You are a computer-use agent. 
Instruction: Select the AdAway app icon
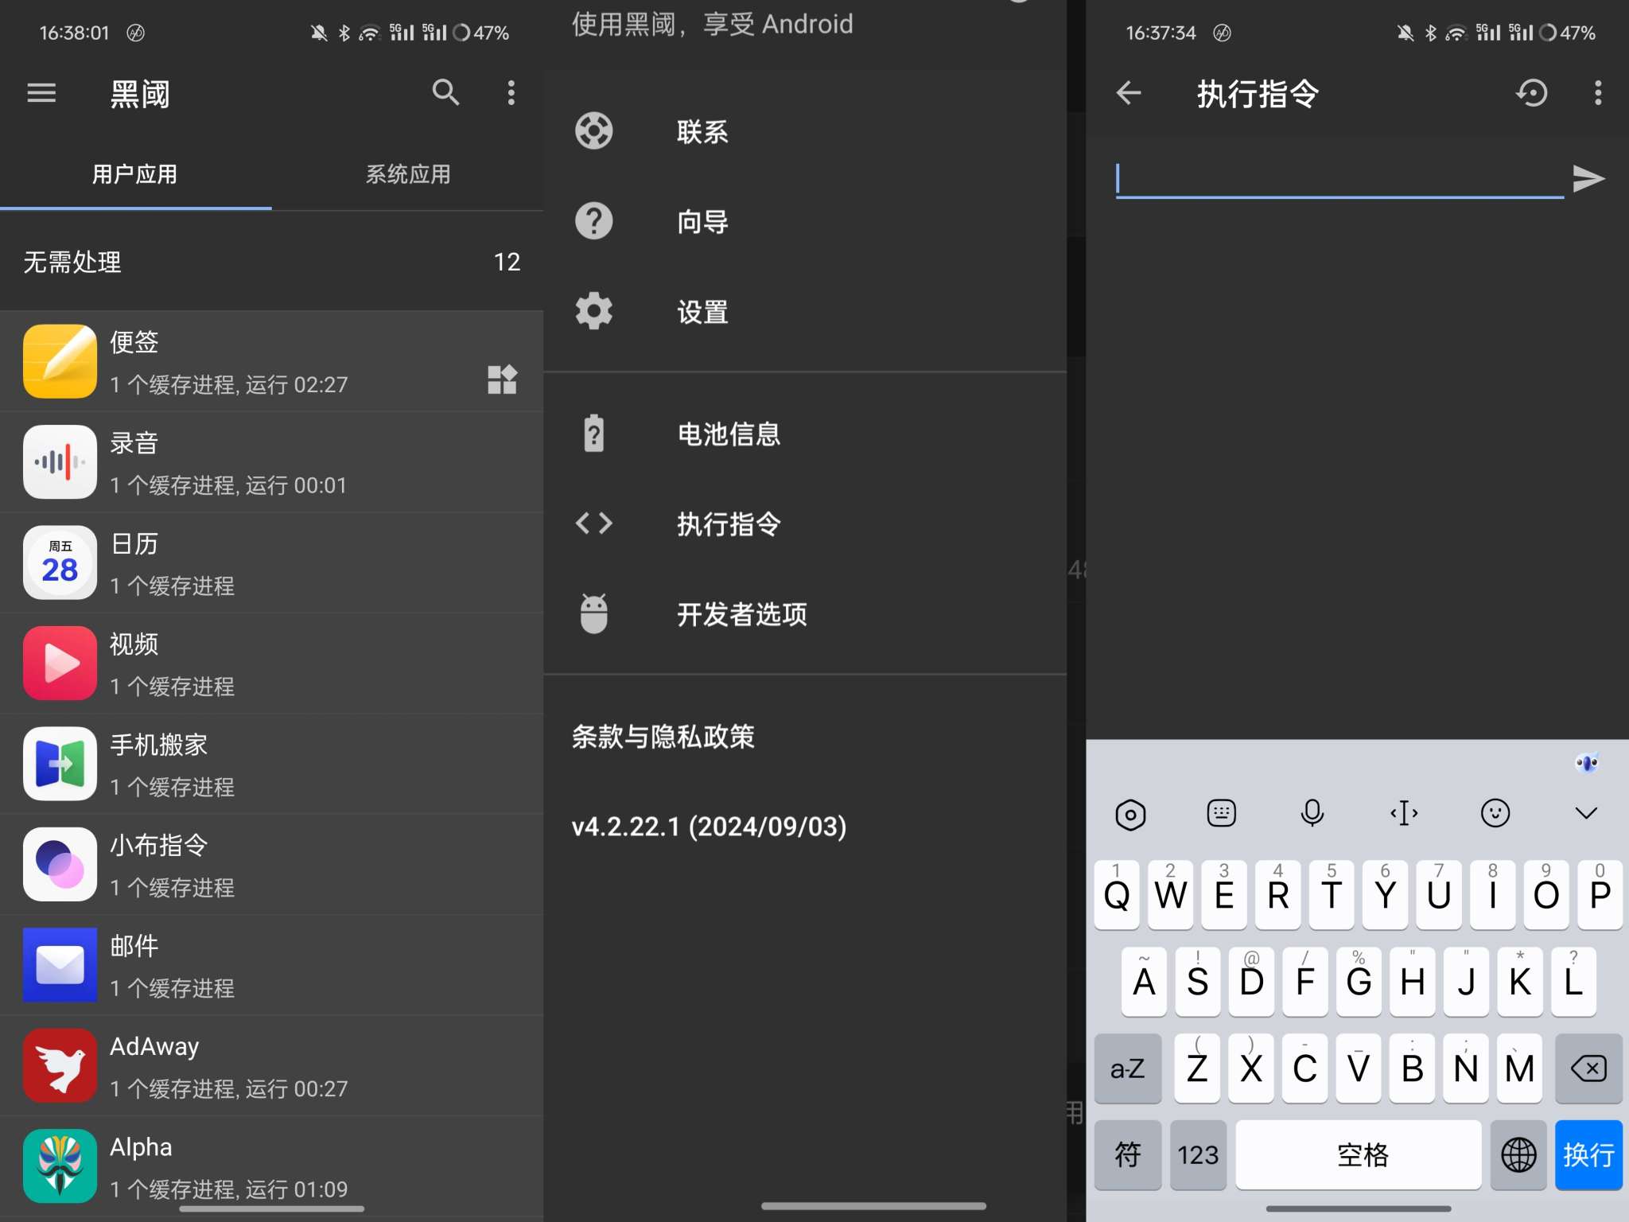coord(60,1065)
